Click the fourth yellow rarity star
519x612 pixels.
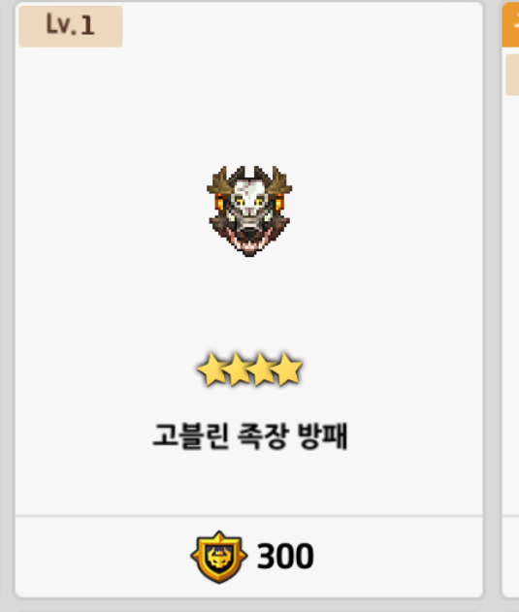point(287,370)
